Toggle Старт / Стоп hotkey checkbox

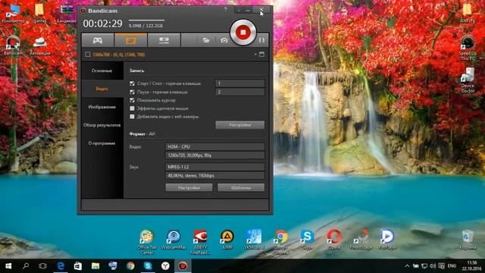tap(132, 83)
